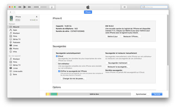Image resolution: width=176 pixels, height=108 pixels.
Task: Click Sauvegarder maintenant button
Action: (x=117, y=63)
